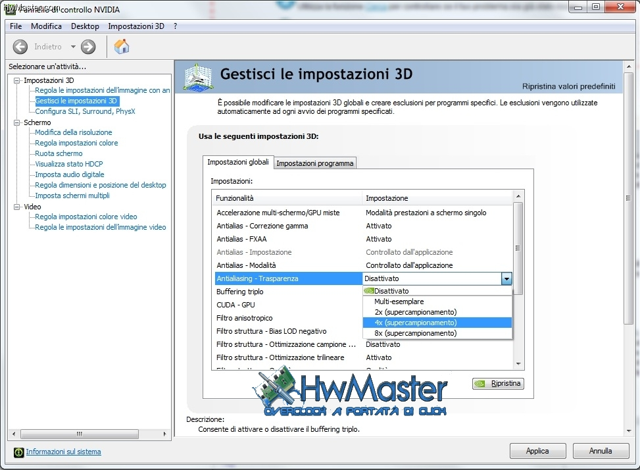This screenshot has height=470, width=640.
Task: Click the Impostazione column header
Action: tap(437, 198)
